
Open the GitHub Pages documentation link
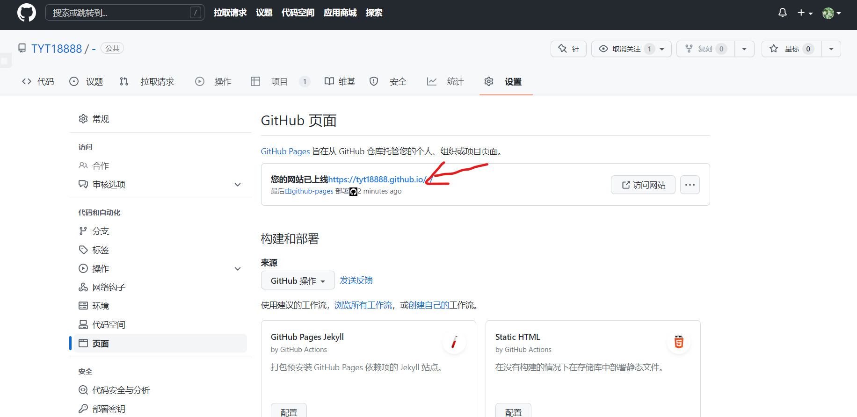(x=285, y=151)
